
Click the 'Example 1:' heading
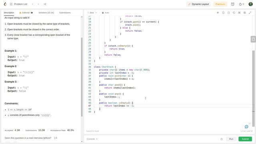(11, 51)
